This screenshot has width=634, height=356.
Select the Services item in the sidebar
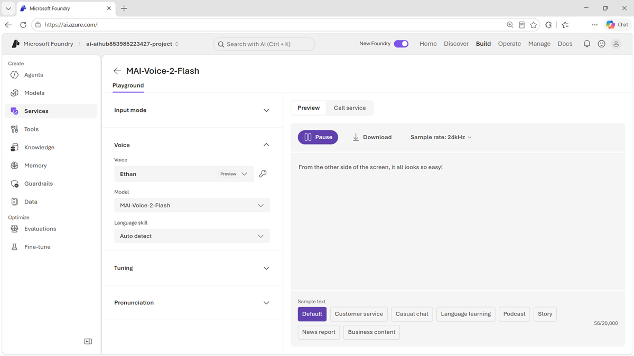pyautogui.click(x=51, y=111)
